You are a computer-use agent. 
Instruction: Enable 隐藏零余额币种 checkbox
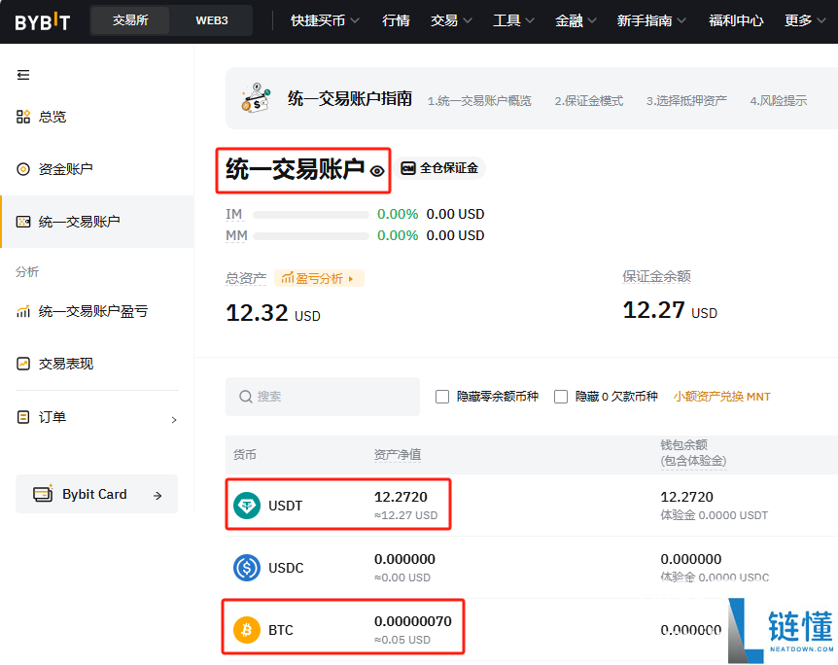(x=442, y=397)
